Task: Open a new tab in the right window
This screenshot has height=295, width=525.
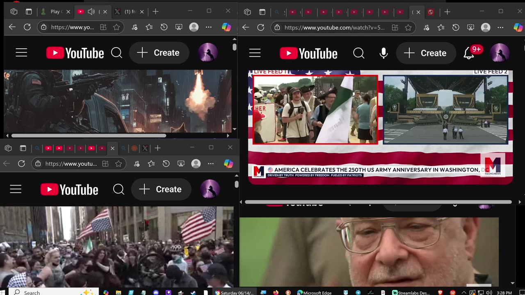Action: [x=447, y=12]
